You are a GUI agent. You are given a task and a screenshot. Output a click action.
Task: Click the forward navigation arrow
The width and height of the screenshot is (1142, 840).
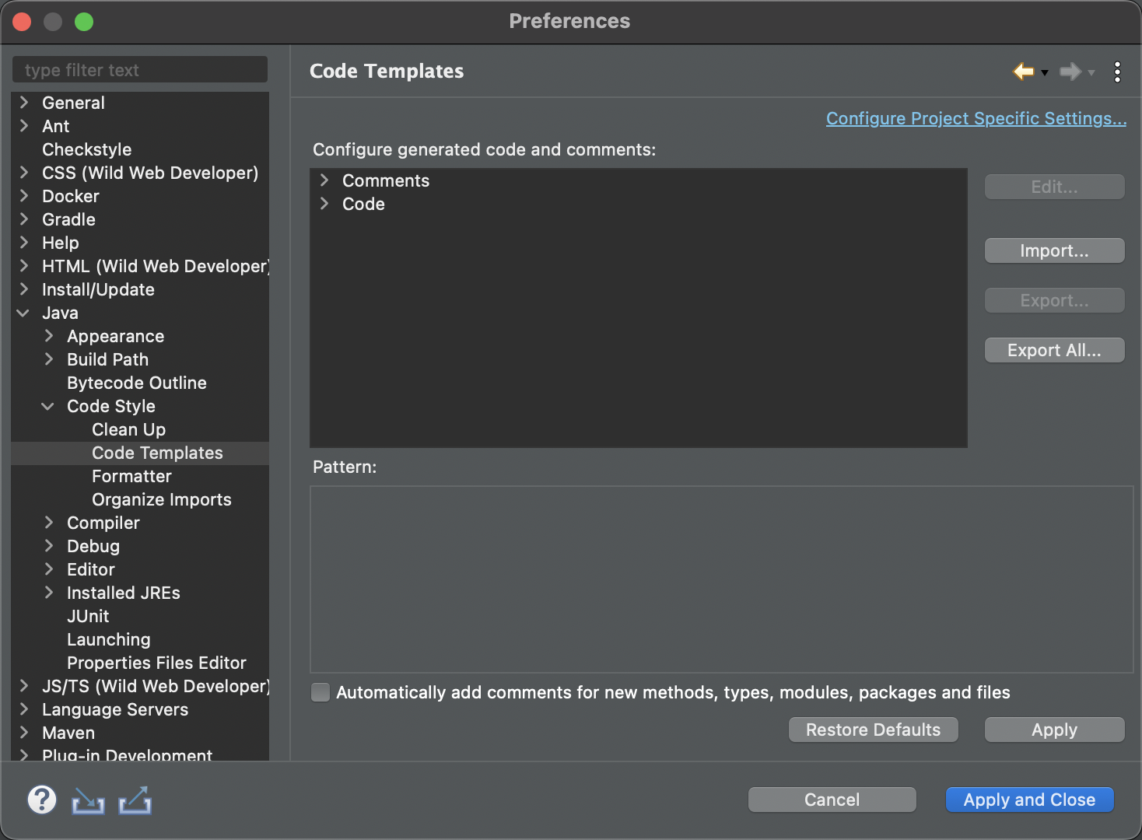pos(1070,72)
